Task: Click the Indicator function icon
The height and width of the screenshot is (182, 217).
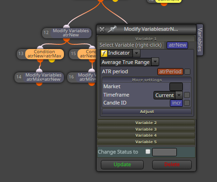Action: (104, 53)
